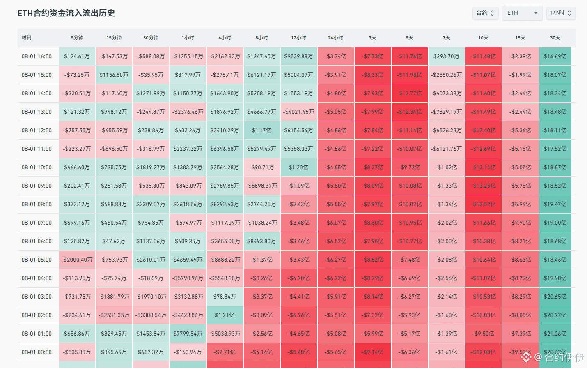Click the -$2550.26万 cell

pos(447,75)
